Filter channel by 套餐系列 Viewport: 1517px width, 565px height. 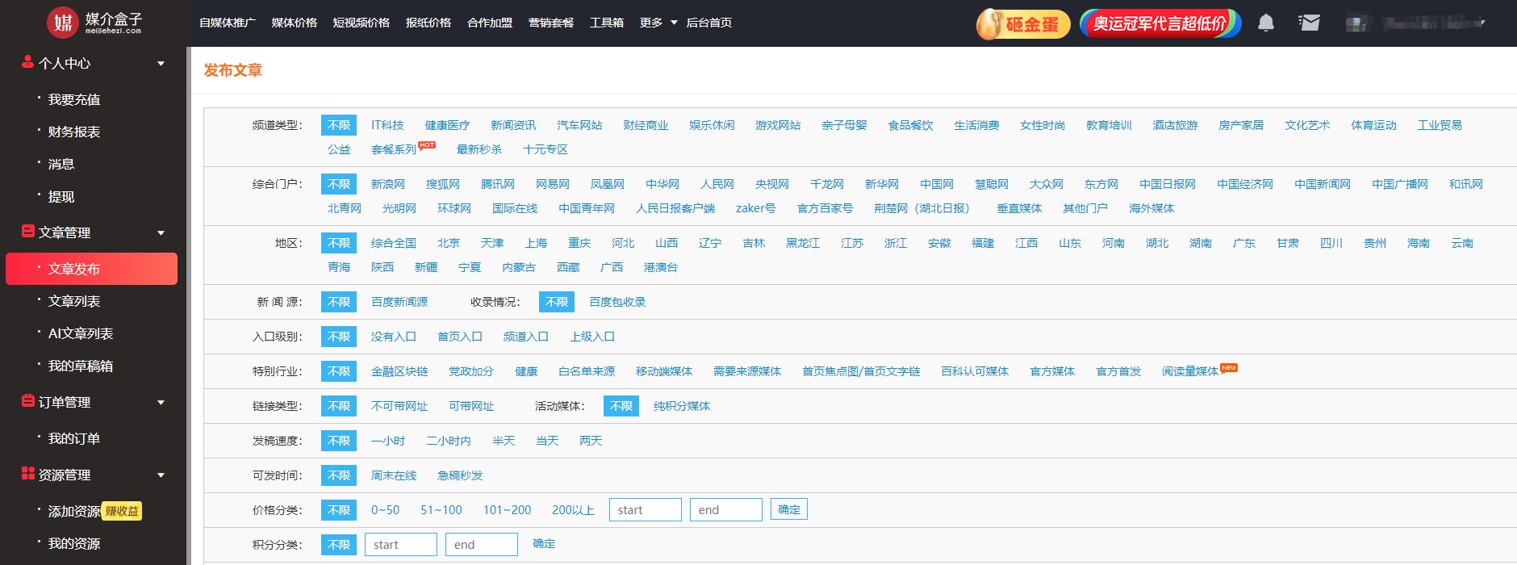click(x=394, y=149)
